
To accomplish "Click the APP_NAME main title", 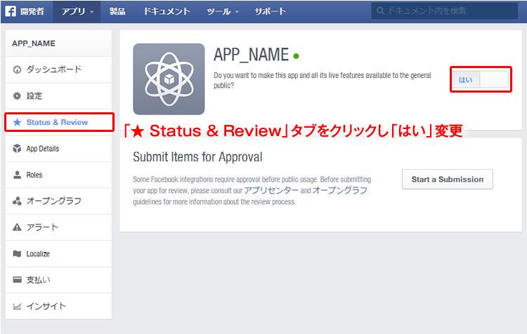I will coord(251,55).
